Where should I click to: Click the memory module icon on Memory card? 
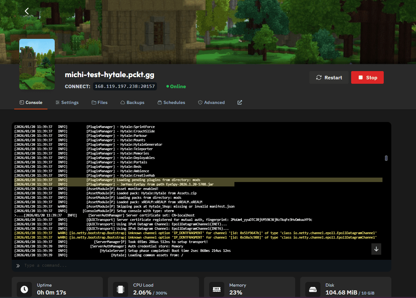pyautogui.click(x=217, y=289)
